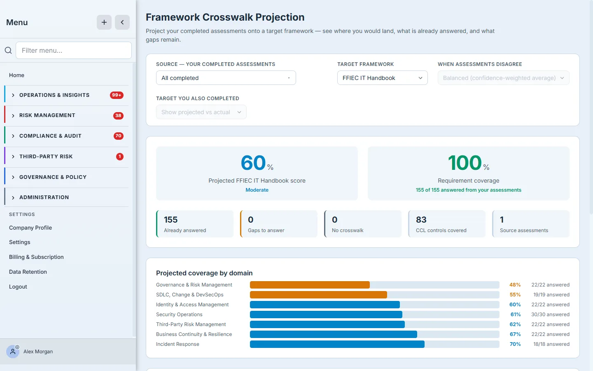
Task: Open the Settings menu item
Action: 20,242
